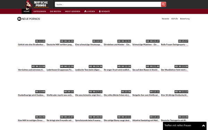Click the HD 00:28:03 duration badge
Viewport: 208px width, 130px height.
click(96, 117)
